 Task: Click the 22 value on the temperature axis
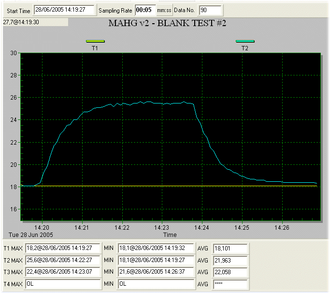pos(14,143)
